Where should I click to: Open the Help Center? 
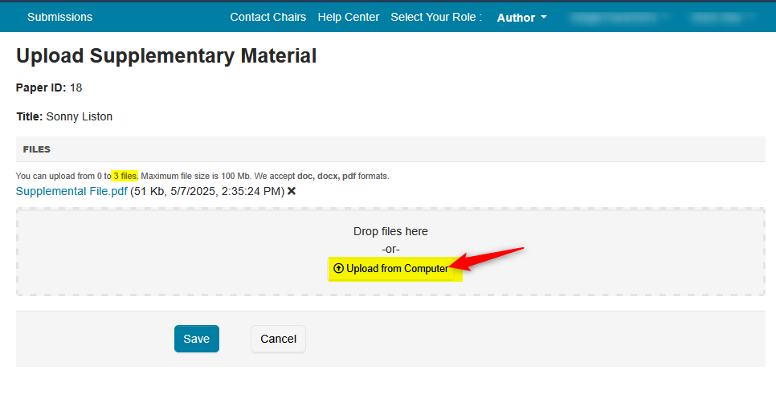point(349,17)
